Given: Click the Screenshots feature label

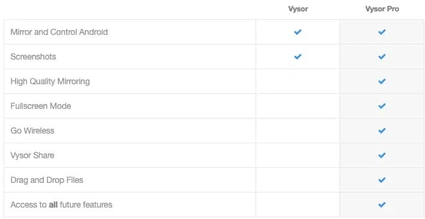Looking at the screenshot, I should 33,57.
